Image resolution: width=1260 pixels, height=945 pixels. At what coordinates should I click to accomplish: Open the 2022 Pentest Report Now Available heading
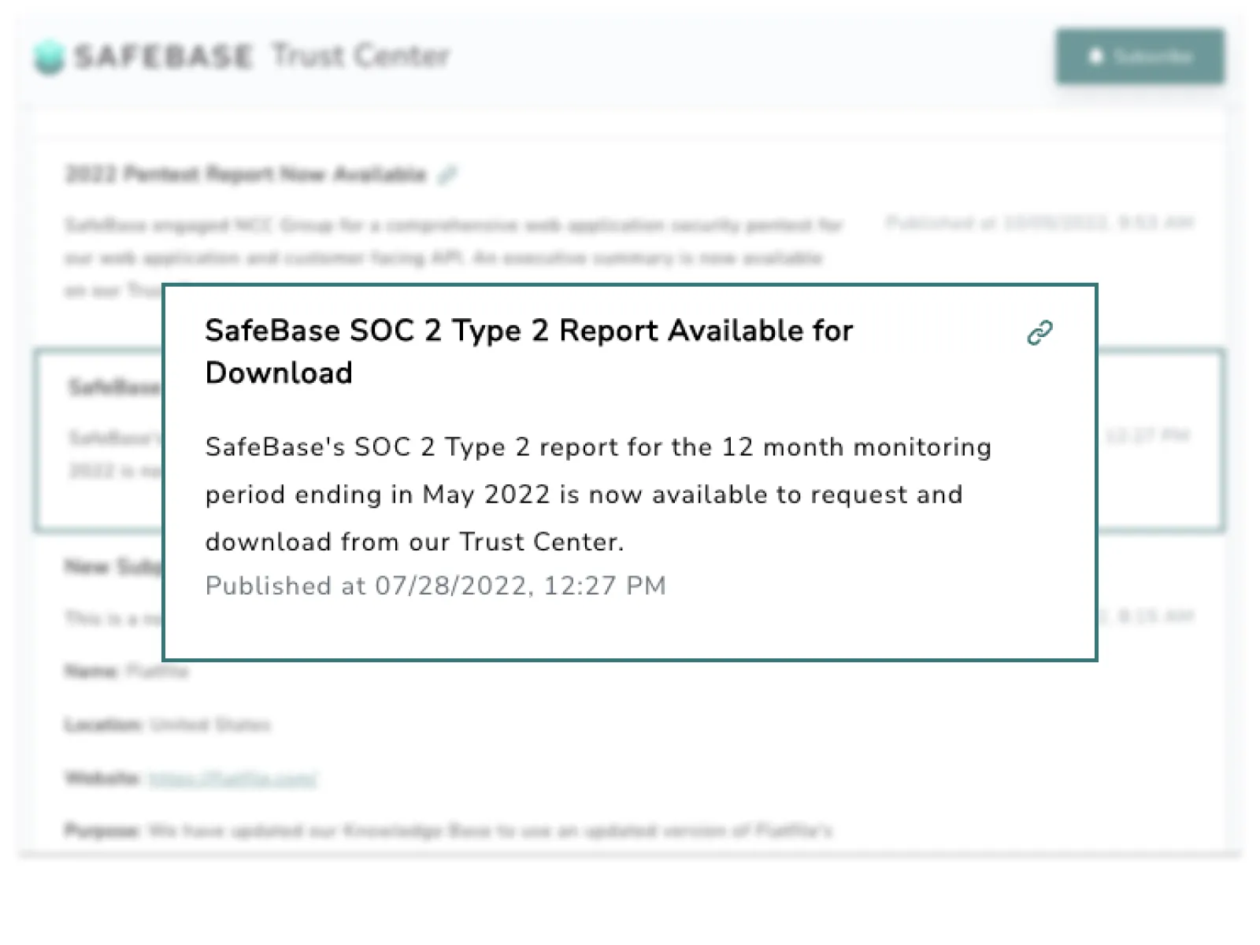[x=245, y=174]
